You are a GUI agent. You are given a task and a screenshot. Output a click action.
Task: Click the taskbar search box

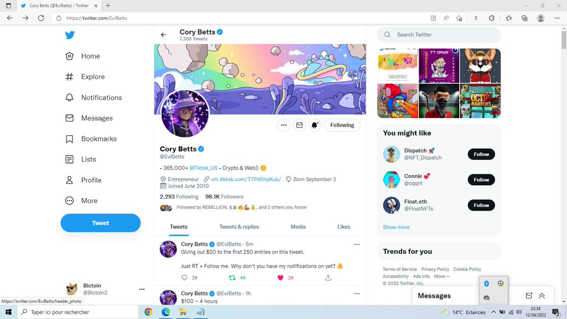79,312
